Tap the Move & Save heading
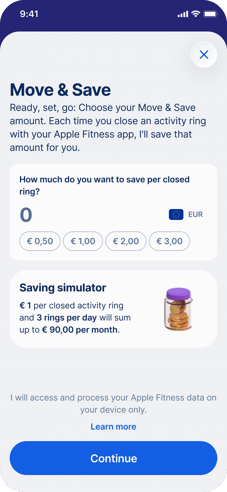Viewport: 227px width, 492px height. click(x=61, y=90)
